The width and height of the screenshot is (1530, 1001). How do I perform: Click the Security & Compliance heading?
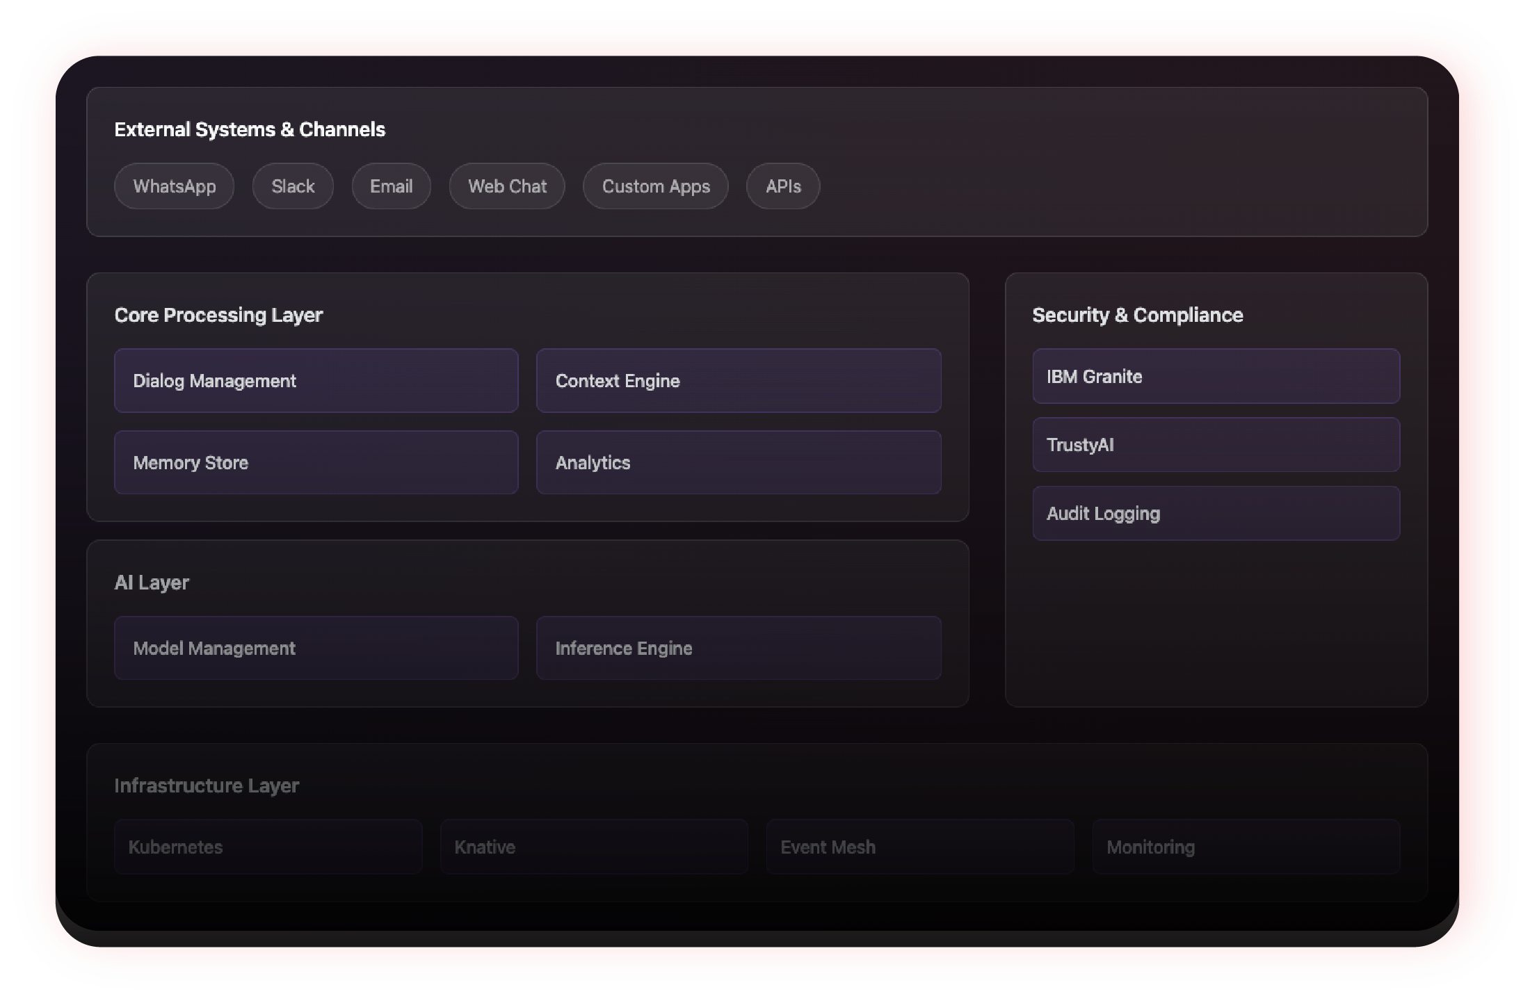pyautogui.click(x=1137, y=315)
